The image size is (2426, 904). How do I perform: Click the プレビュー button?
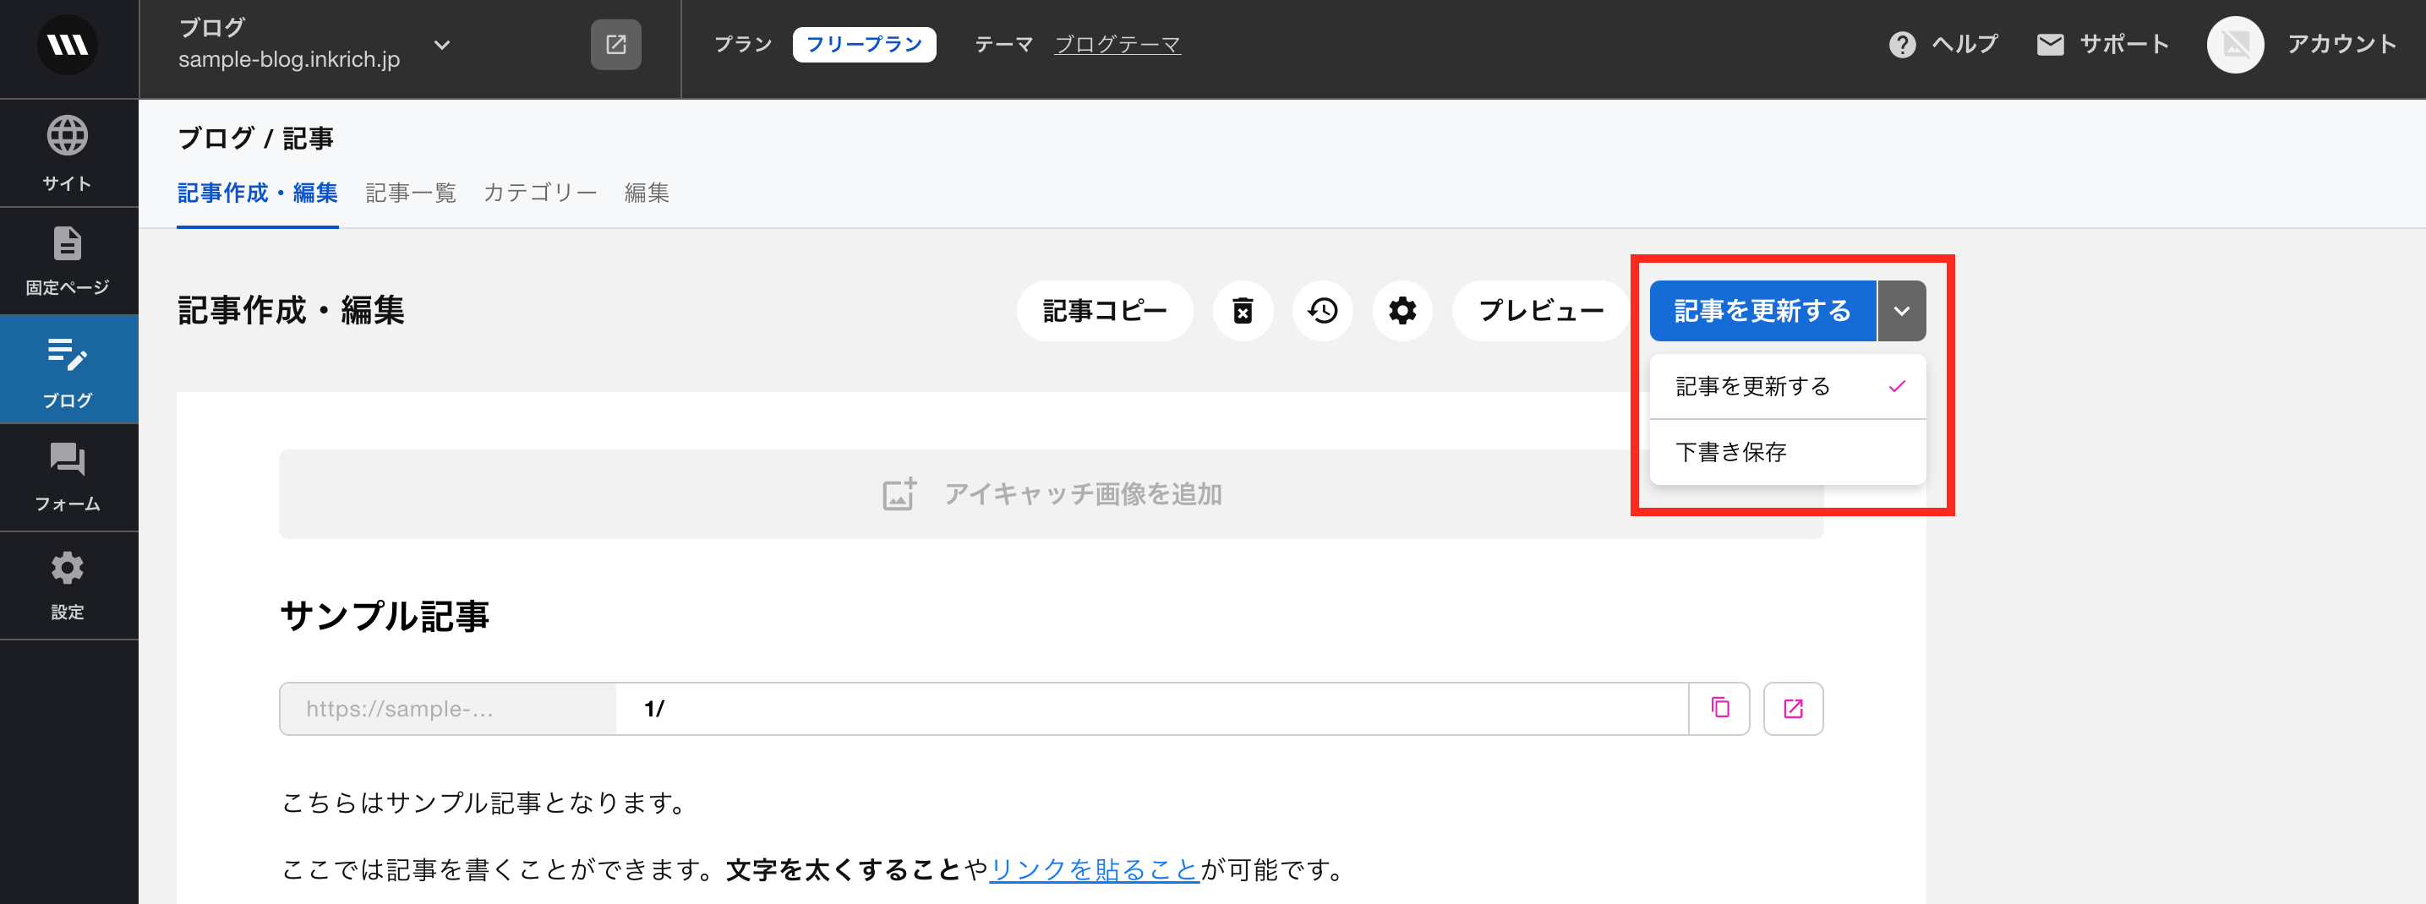(x=1541, y=311)
